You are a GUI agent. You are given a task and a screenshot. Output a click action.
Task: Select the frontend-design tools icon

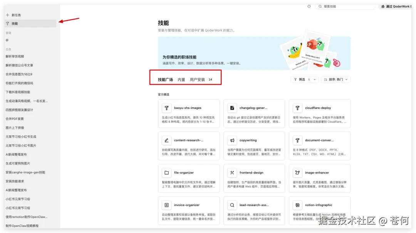[232, 172]
